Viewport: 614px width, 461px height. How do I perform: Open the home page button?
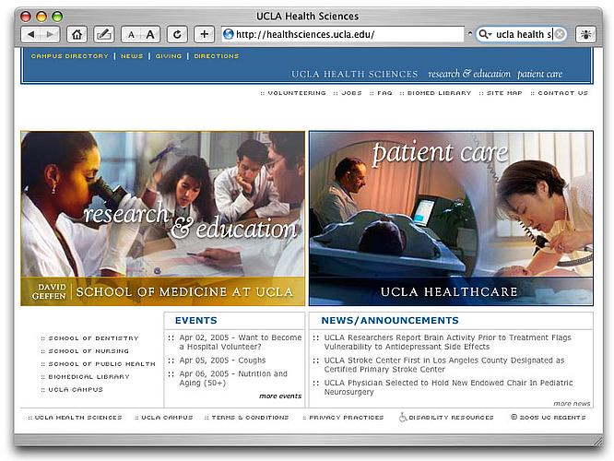77,34
